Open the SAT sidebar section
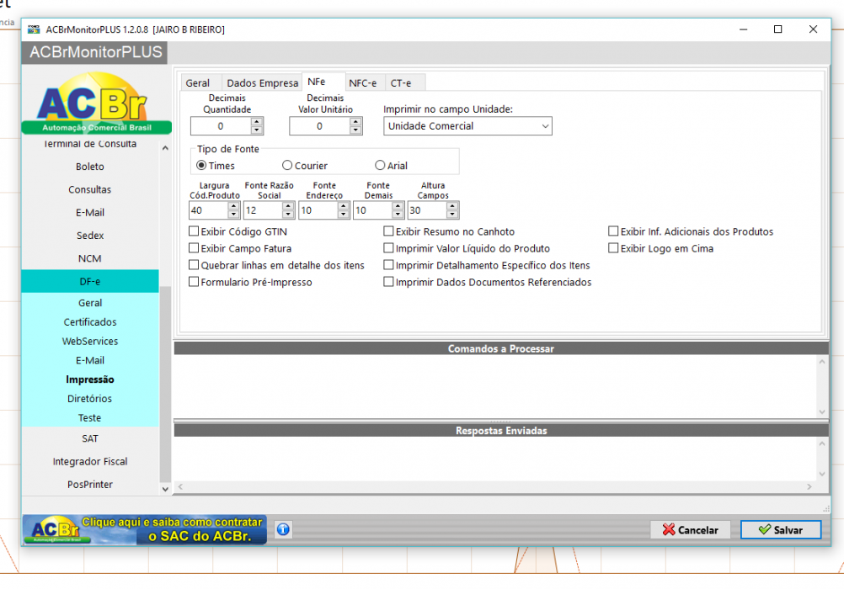This screenshot has width=844, height=589. point(90,438)
